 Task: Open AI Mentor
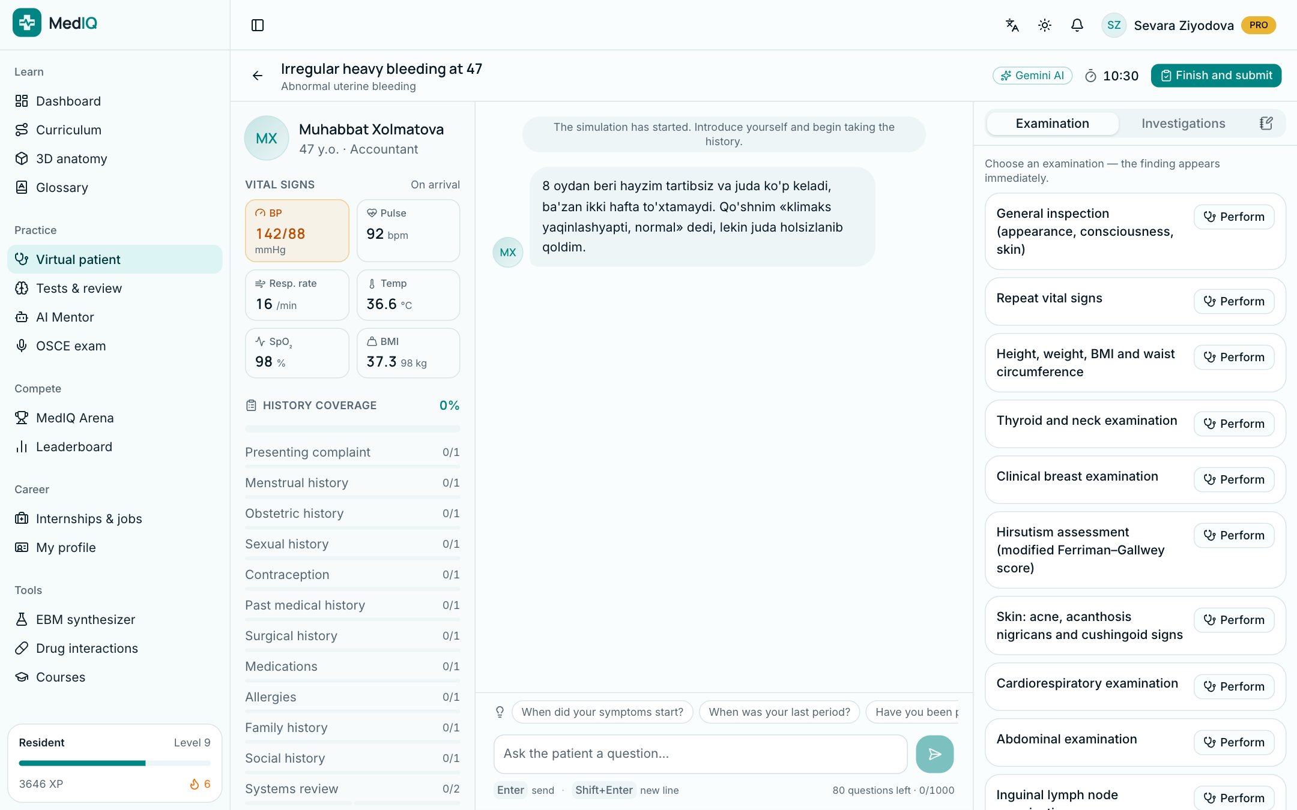click(115, 317)
